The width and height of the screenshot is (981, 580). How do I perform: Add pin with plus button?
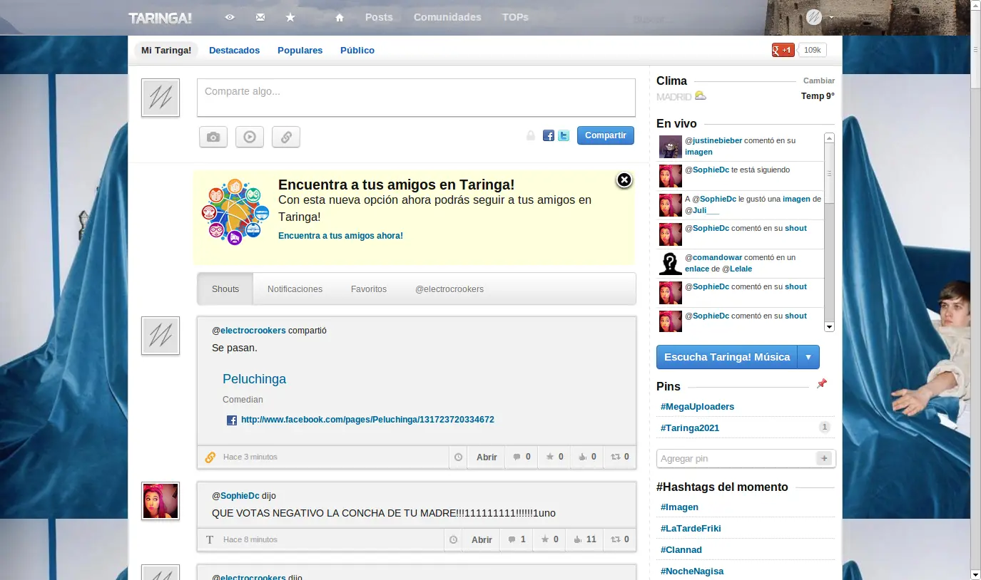coord(825,458)
